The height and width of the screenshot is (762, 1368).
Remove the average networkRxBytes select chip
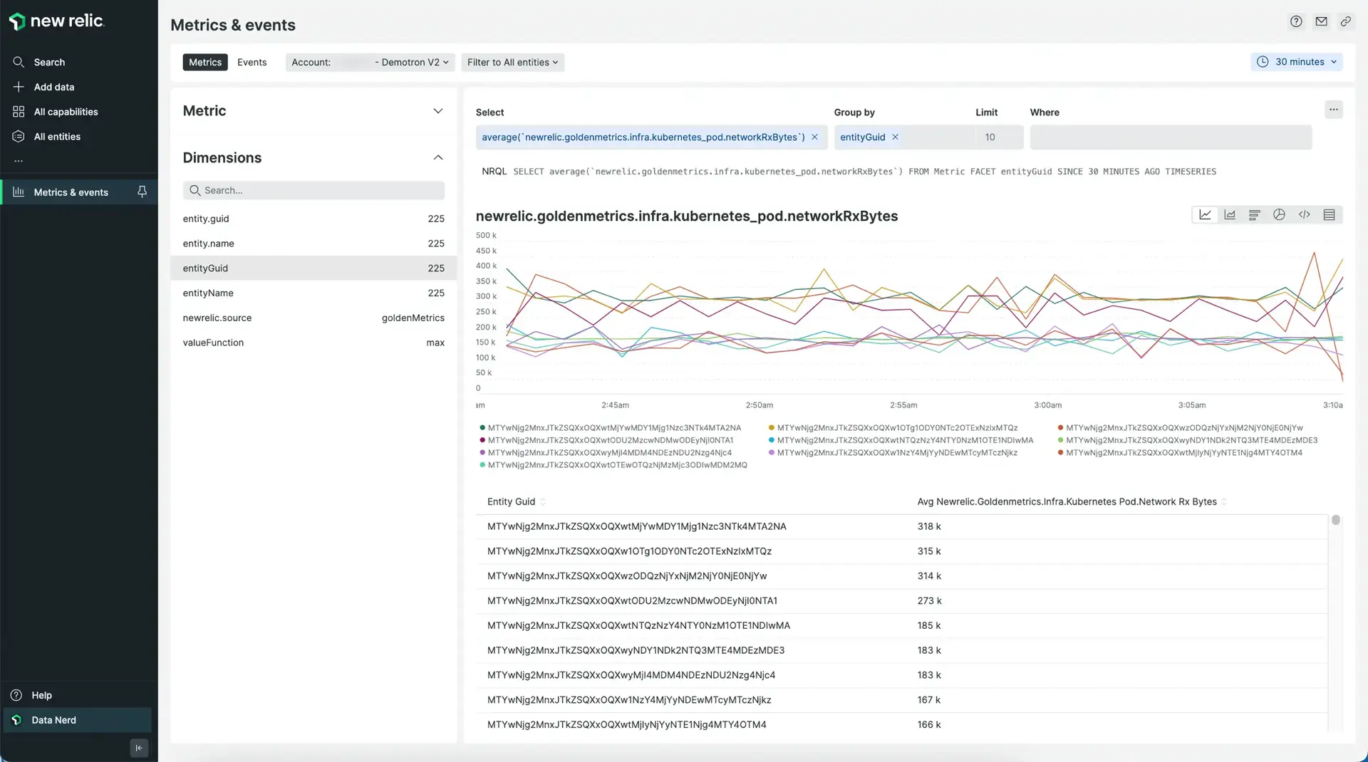pos(814,137)
